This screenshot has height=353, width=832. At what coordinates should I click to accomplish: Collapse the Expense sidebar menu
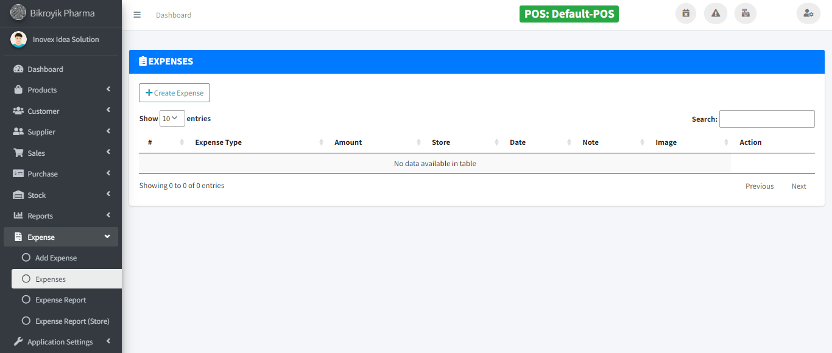click(x=61, y=237)
